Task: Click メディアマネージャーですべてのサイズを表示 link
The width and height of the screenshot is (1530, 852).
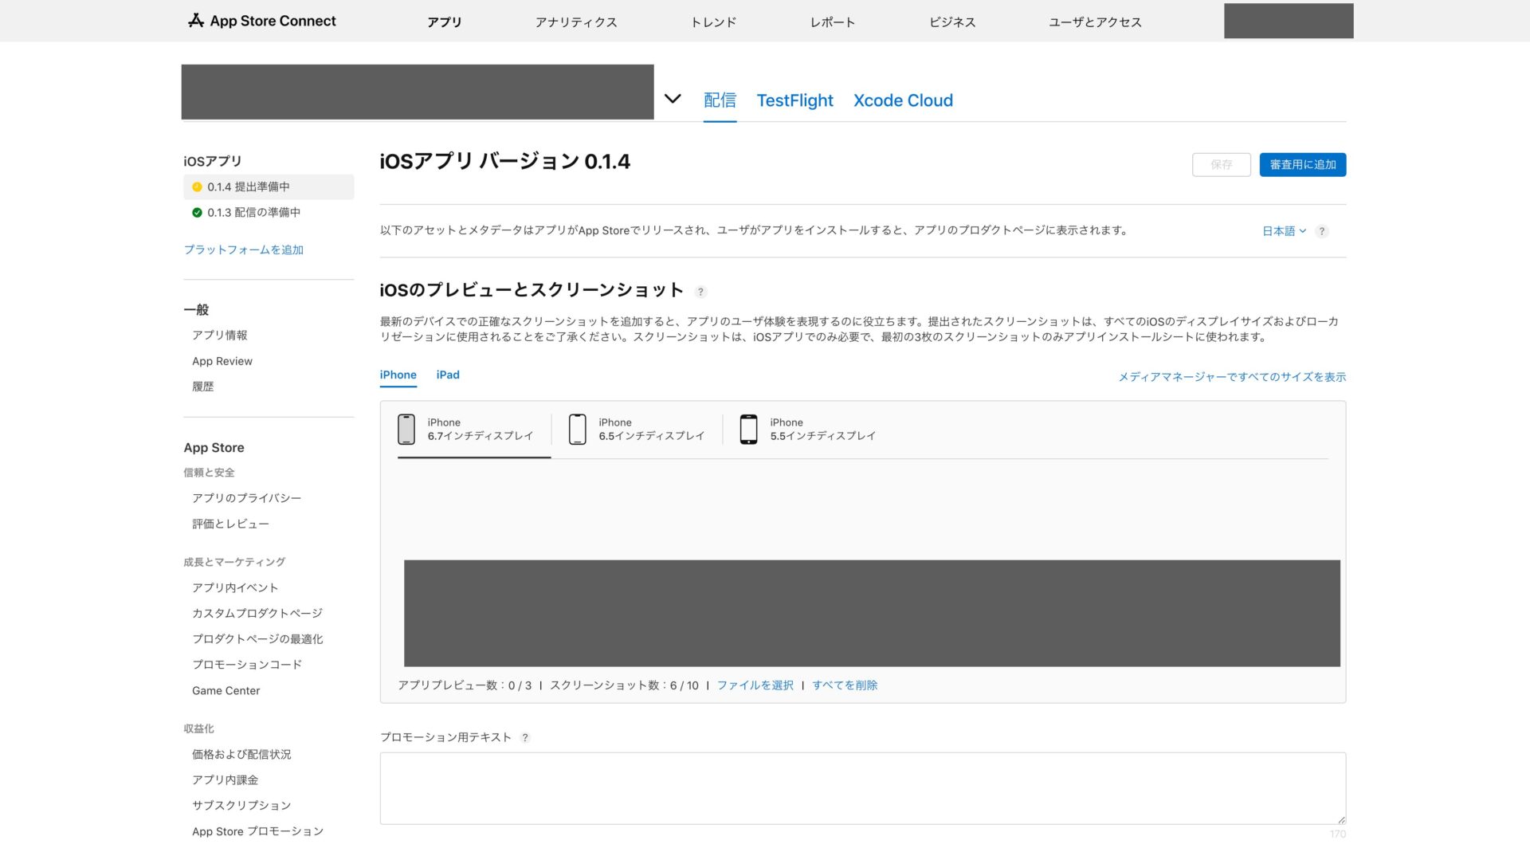Action: 1232,377
